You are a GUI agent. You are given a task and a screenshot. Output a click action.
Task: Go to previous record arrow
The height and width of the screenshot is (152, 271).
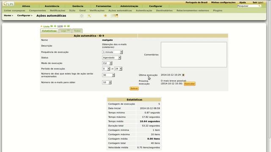[x=55, y=26]
